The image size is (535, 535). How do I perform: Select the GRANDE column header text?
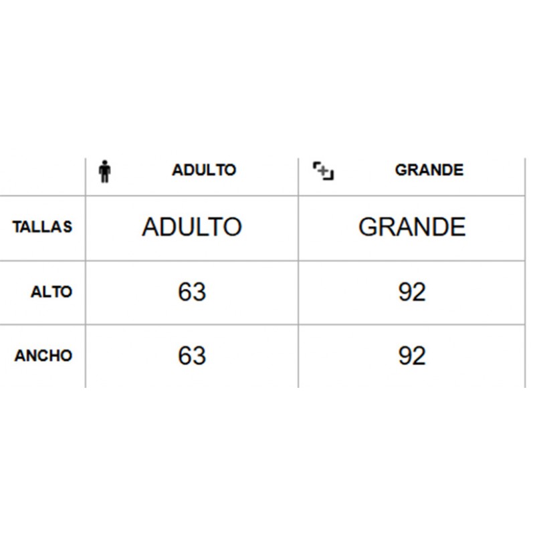click(429, 170)
